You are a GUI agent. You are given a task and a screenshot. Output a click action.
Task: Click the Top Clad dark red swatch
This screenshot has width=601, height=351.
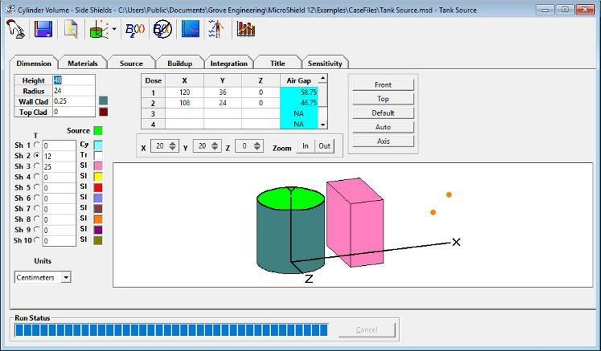104,112
